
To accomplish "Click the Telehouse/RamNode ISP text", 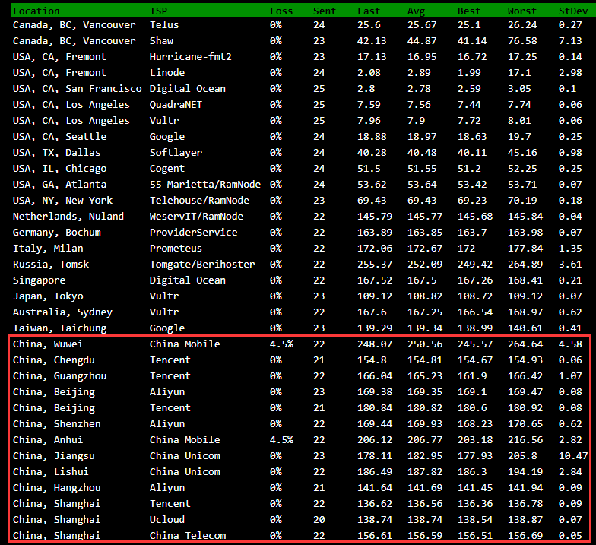I will (199, 201).
